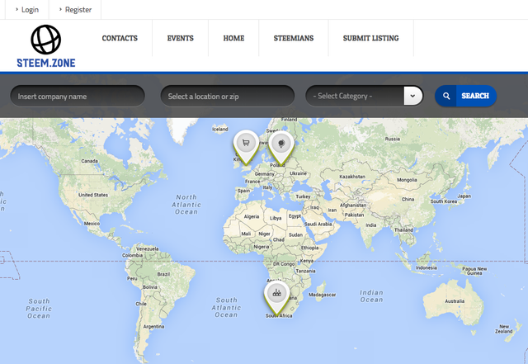Go to the Contacts menu item
Viewport: 528px width, 364px height.
pyautogui.click(x=120, y=38)
